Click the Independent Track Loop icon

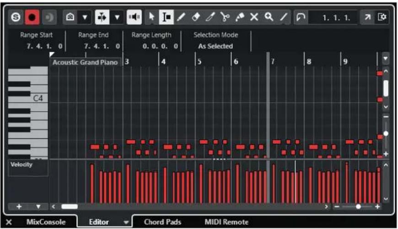click(x=301, y=17)
